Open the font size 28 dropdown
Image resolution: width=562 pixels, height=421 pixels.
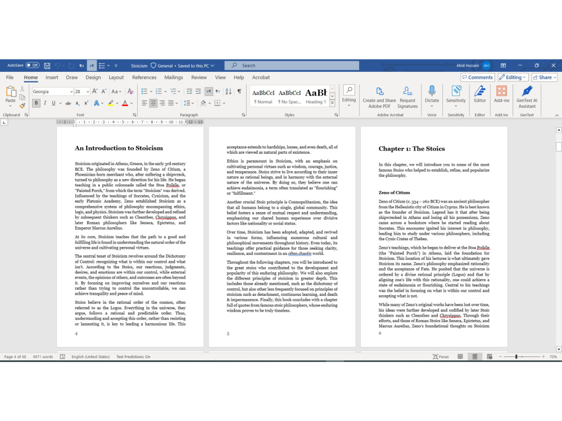pos(88,91)
